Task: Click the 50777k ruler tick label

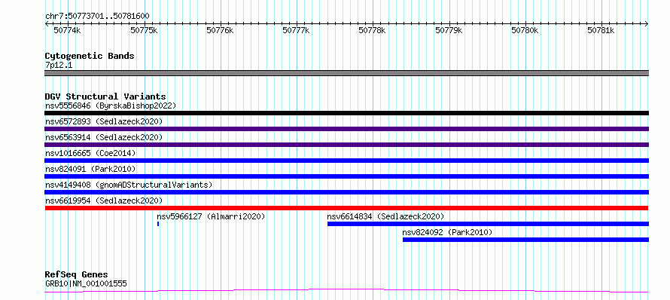Action: (296, 30)
